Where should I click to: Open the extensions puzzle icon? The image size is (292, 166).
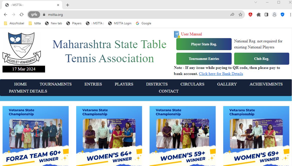(x=258, y=15)
